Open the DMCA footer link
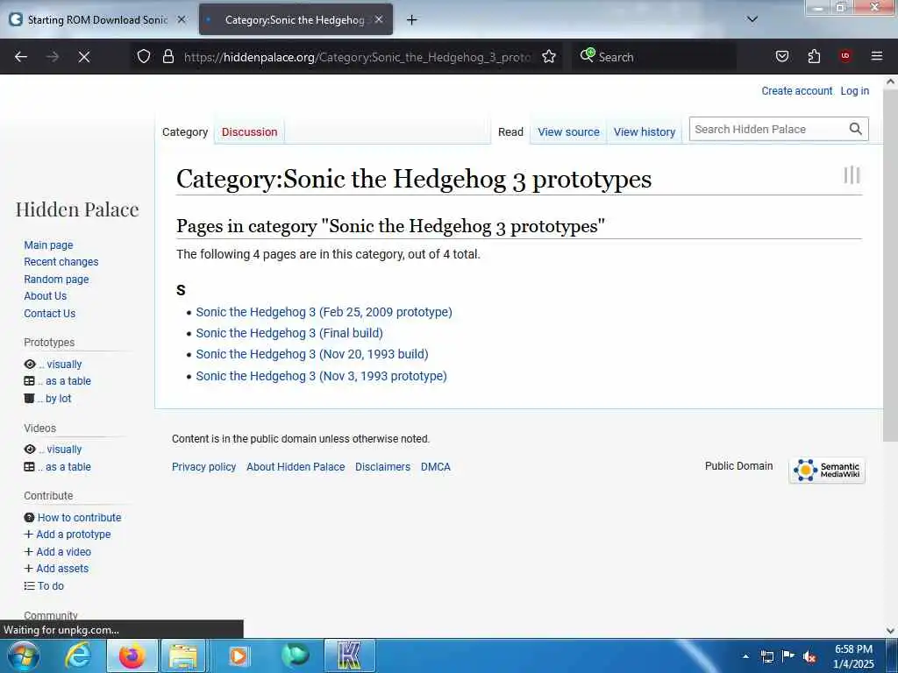Image resolution: width=898 pixels, height=673 pixels. coord(436,467)
